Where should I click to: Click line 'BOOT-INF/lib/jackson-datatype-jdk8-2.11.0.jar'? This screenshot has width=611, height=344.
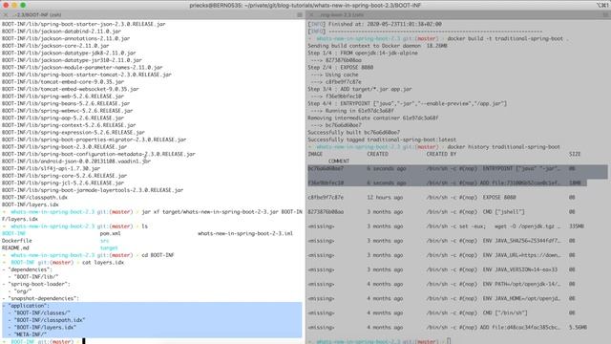pyautogui.click(x=69, y=53)
